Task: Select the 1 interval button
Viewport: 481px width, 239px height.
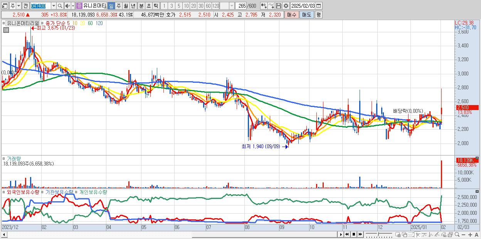Action: click(x=164, y=6)
